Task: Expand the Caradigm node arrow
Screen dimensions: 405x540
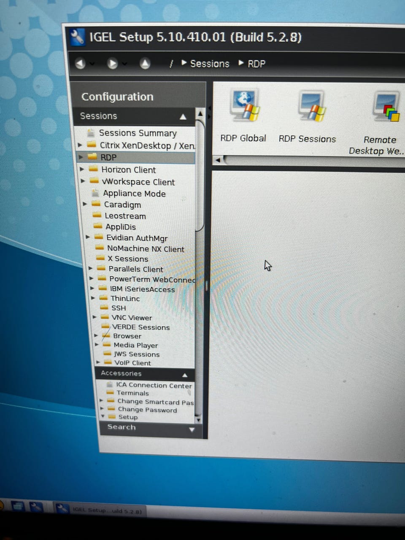Action: pyautogui.click(x=85, y=204)
